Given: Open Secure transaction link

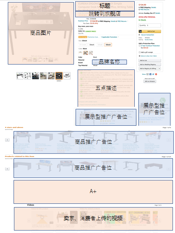Looking at the screenshot, I should pyautogui.click(x=147, y=35).
